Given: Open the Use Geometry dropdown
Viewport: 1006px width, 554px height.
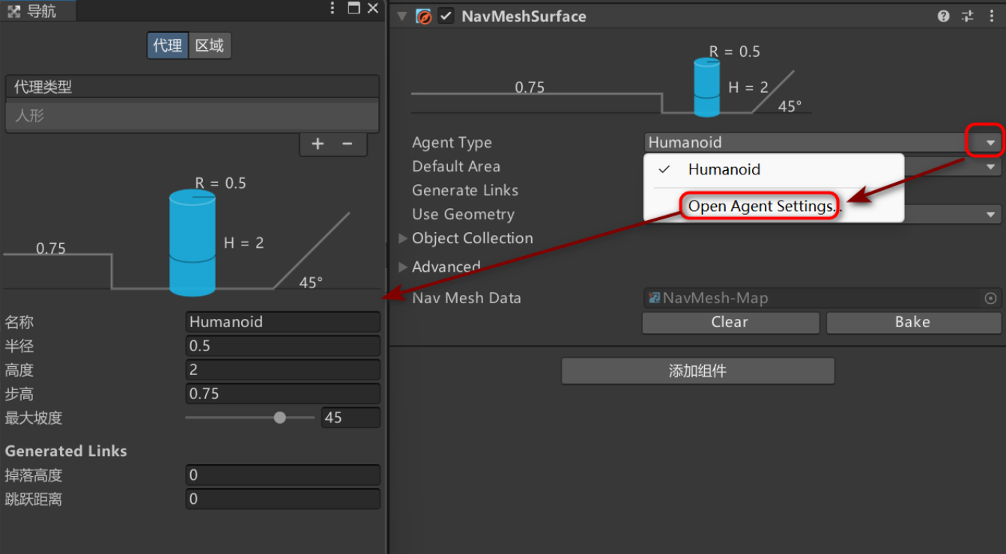Looking at the screenshot, I should coord(991,215).
